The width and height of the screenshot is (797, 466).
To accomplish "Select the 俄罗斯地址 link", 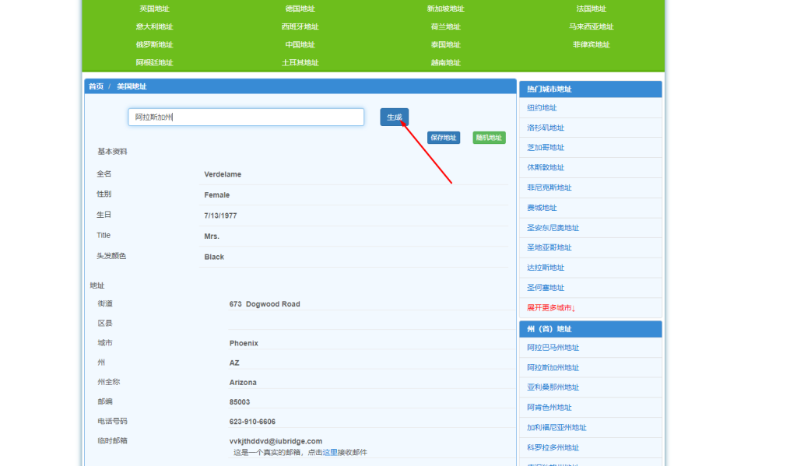I will (x=155, y=44).
